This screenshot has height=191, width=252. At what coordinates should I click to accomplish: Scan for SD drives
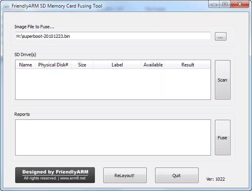(222, 80)
